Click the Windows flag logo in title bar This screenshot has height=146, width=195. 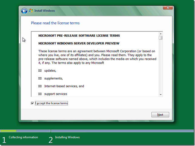tap(31, 11)
